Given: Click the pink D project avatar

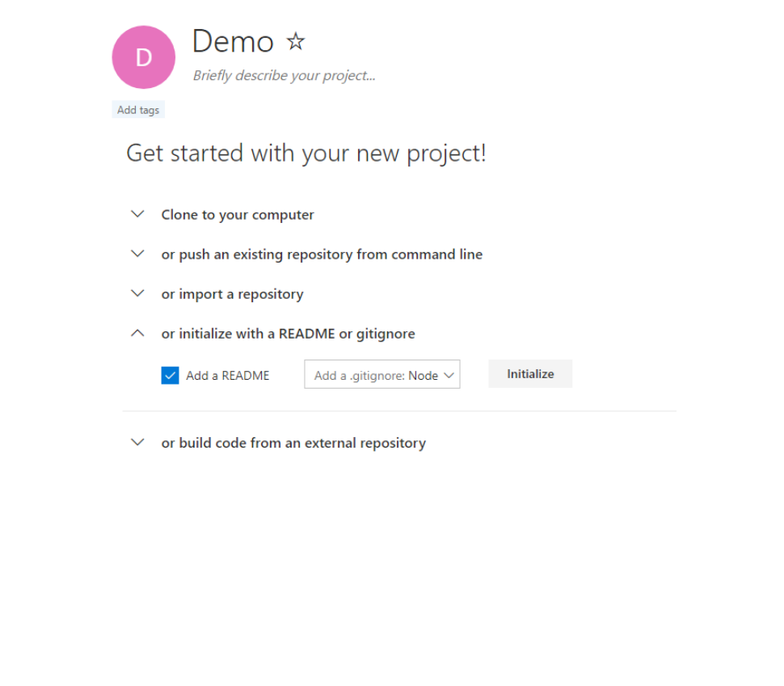Looking at the screenshot, I should (x=144, y=57).
